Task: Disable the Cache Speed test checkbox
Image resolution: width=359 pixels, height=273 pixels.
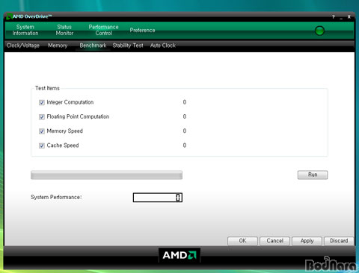Action: click(x=42, y=145)
